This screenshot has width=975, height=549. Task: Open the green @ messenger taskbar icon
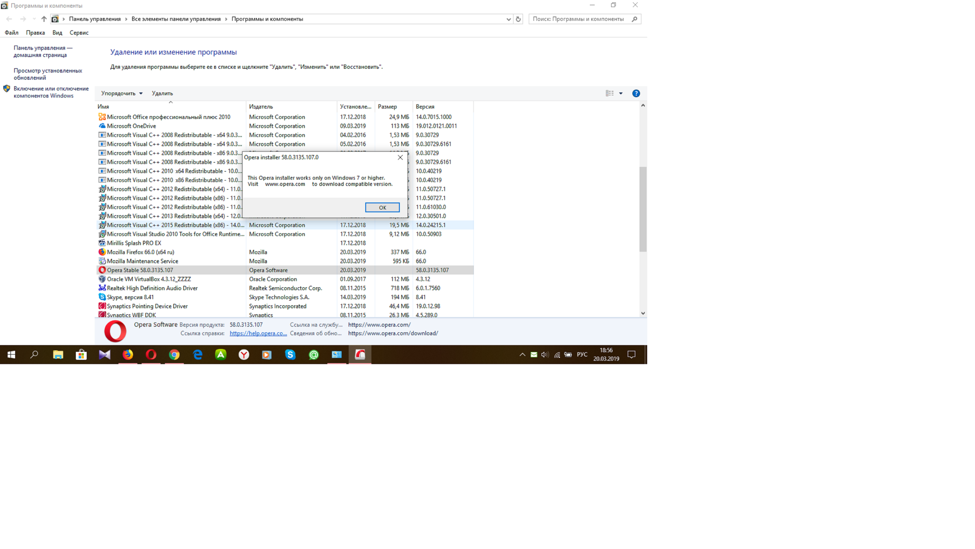point(314,355)
